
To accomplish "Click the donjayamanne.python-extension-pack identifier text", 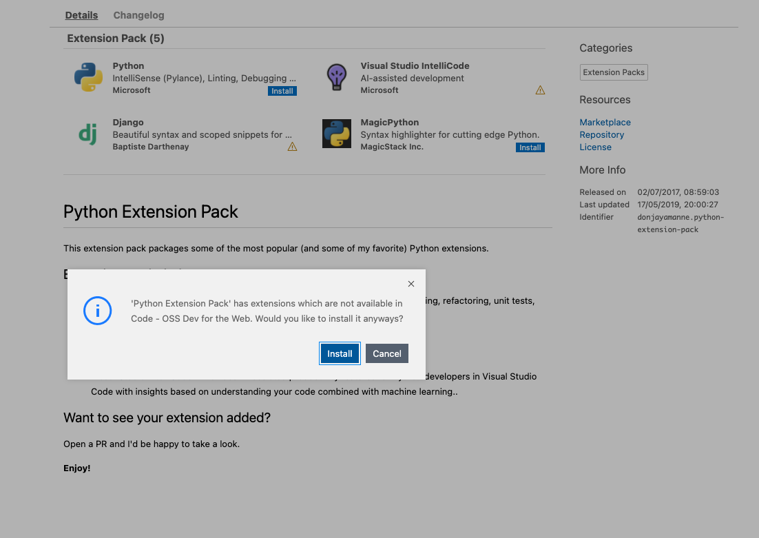I will [x=680, y=223].
